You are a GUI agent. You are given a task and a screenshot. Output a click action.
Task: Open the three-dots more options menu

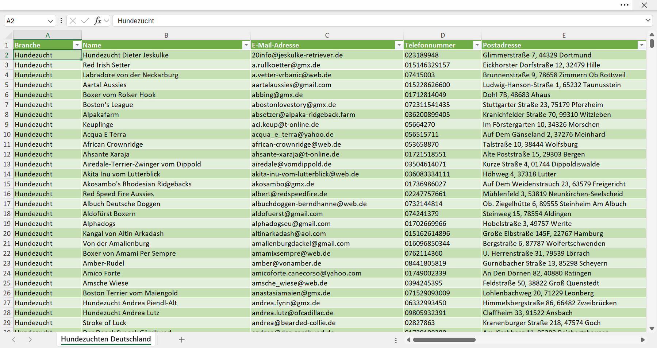pos(625,5)
